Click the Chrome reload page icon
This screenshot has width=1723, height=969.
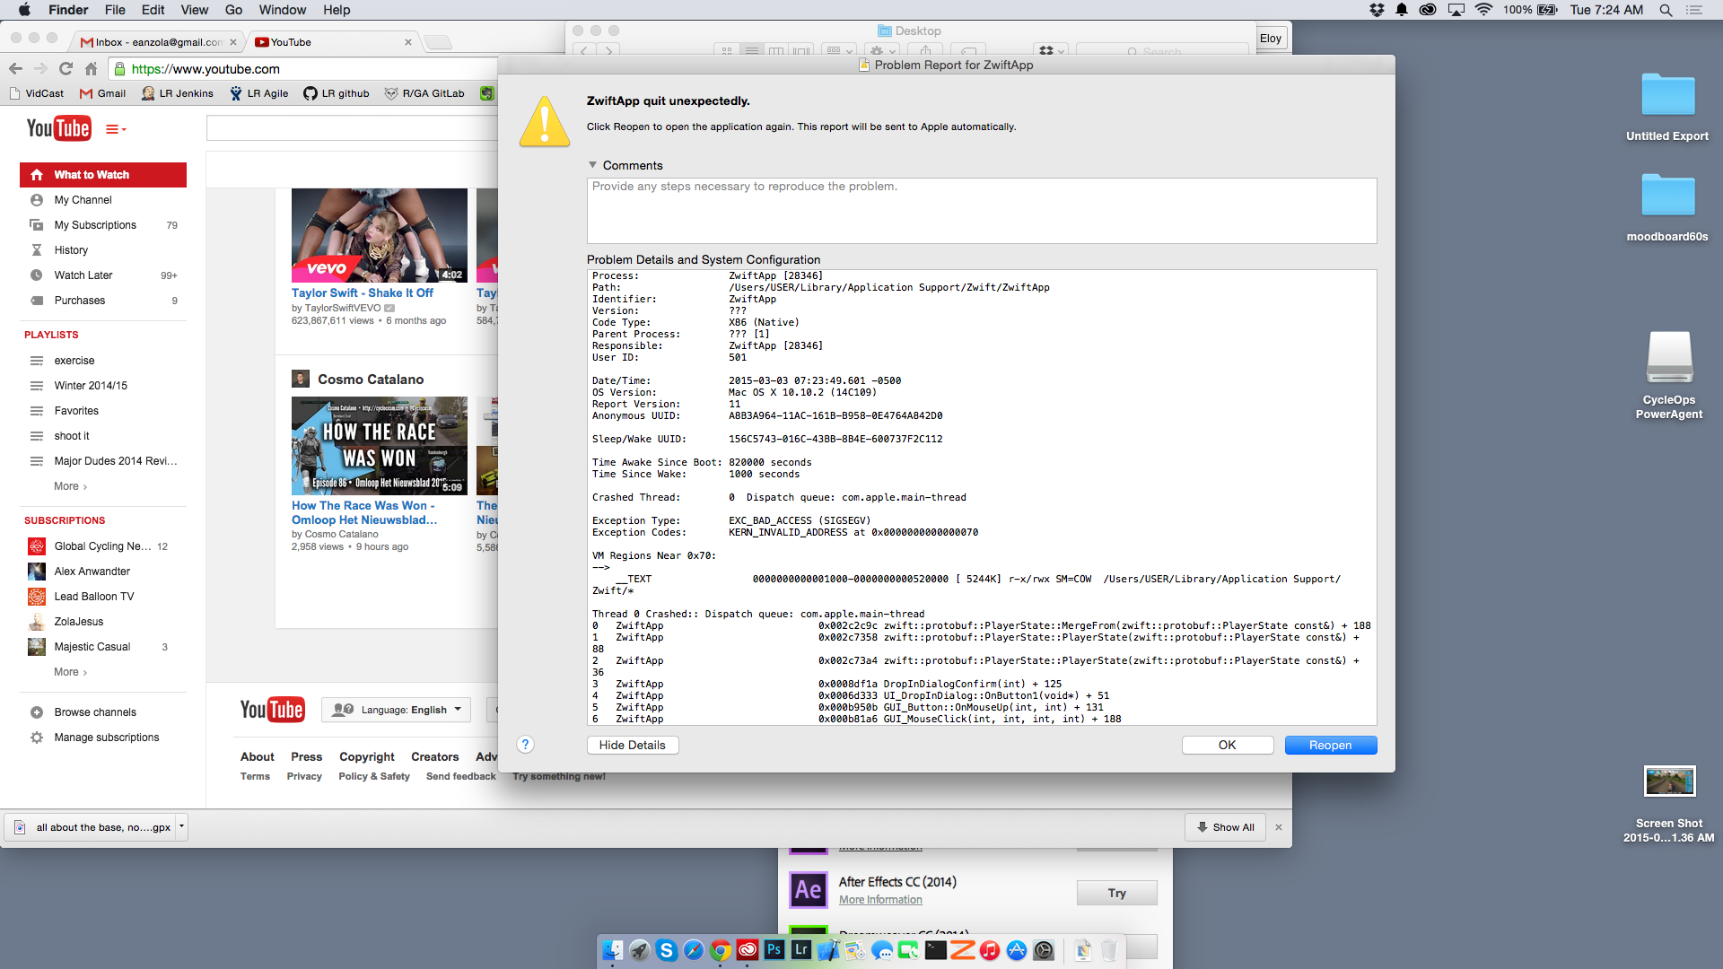66,69
